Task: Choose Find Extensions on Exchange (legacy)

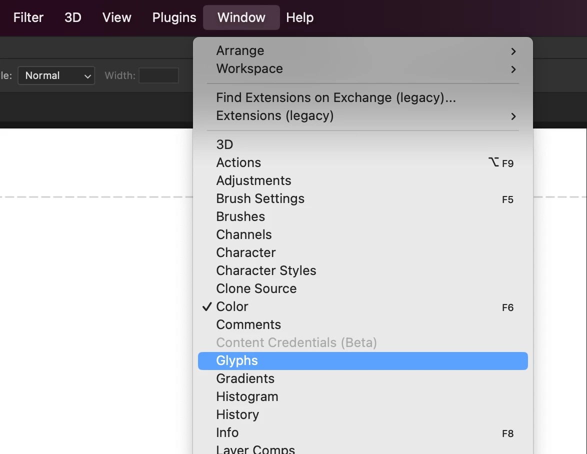Action: [x=336, y=98]
